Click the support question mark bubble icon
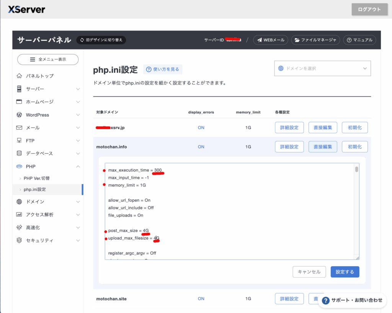 tap(325, 300)
